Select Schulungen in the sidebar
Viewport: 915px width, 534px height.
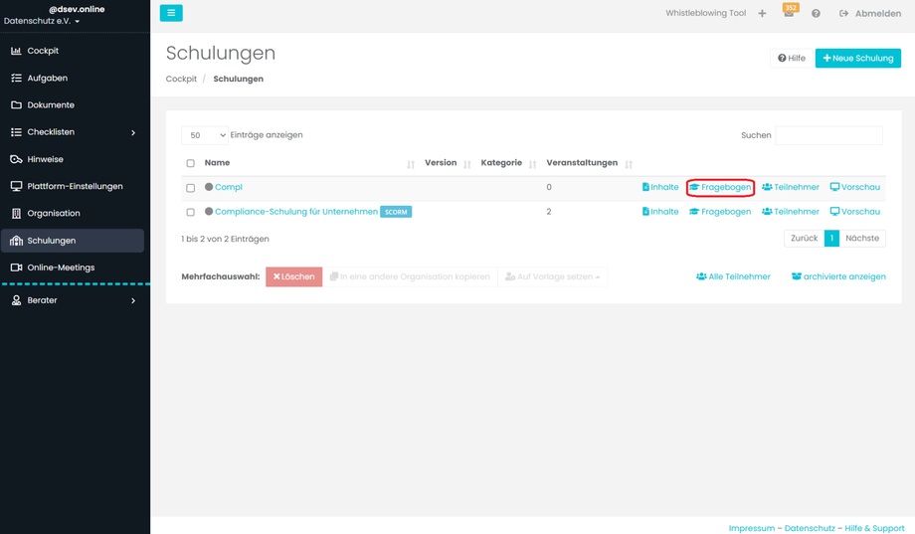pos(73,241)
